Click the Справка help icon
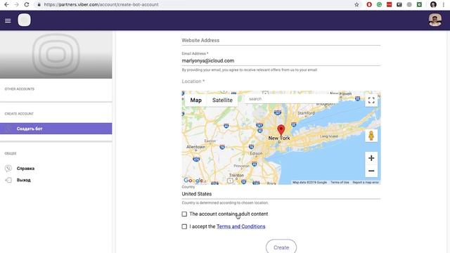Viewport: 450px width, 253px height. [x=8, y=169]
